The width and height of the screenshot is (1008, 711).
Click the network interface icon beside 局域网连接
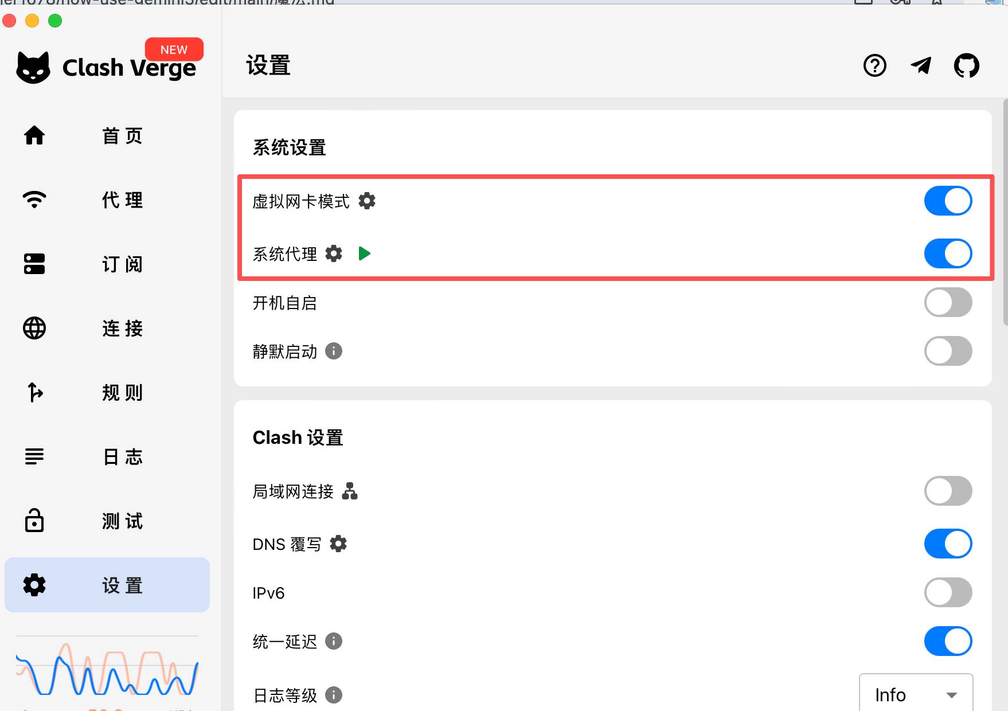350,491
